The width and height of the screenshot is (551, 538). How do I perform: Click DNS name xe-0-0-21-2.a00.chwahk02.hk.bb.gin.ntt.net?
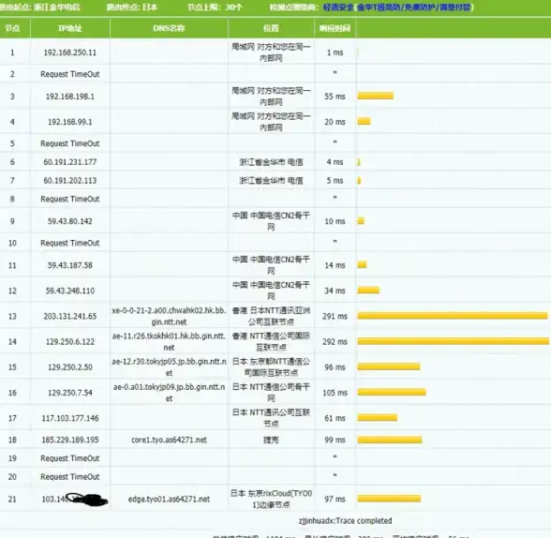169,316
